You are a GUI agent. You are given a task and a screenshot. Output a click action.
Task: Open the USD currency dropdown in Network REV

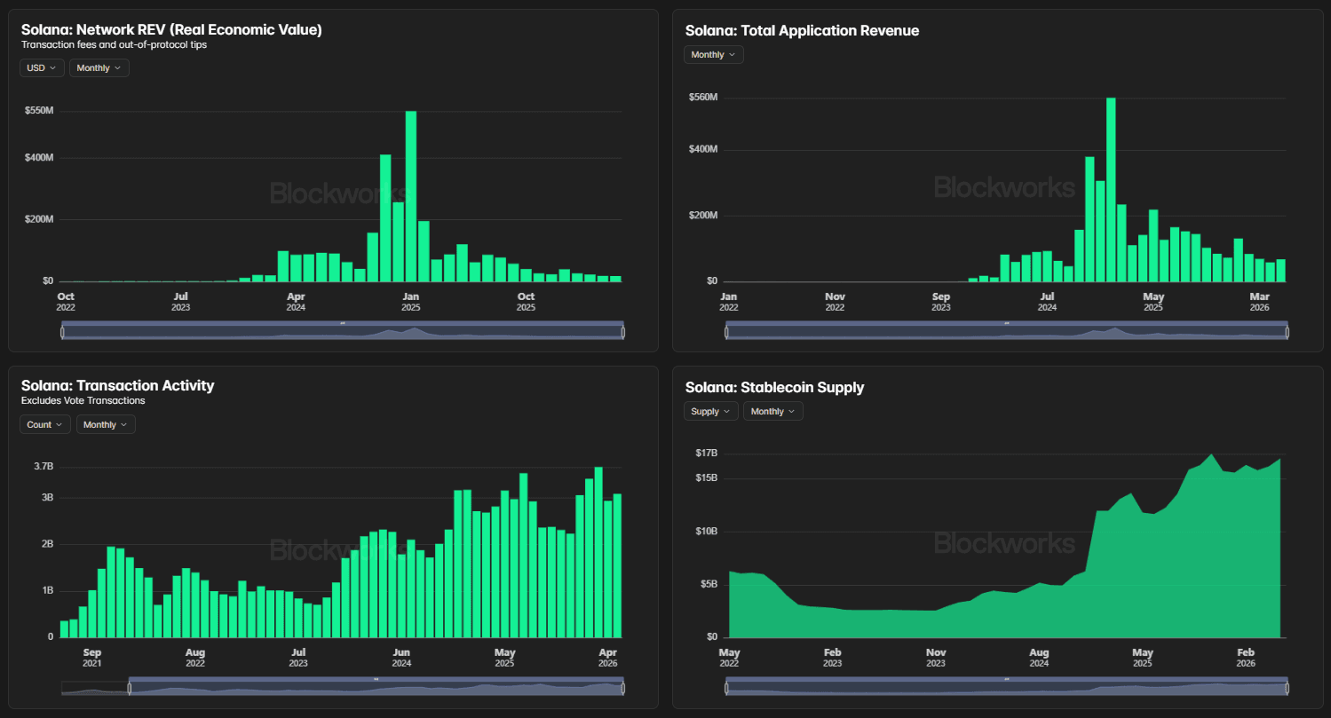42,67
